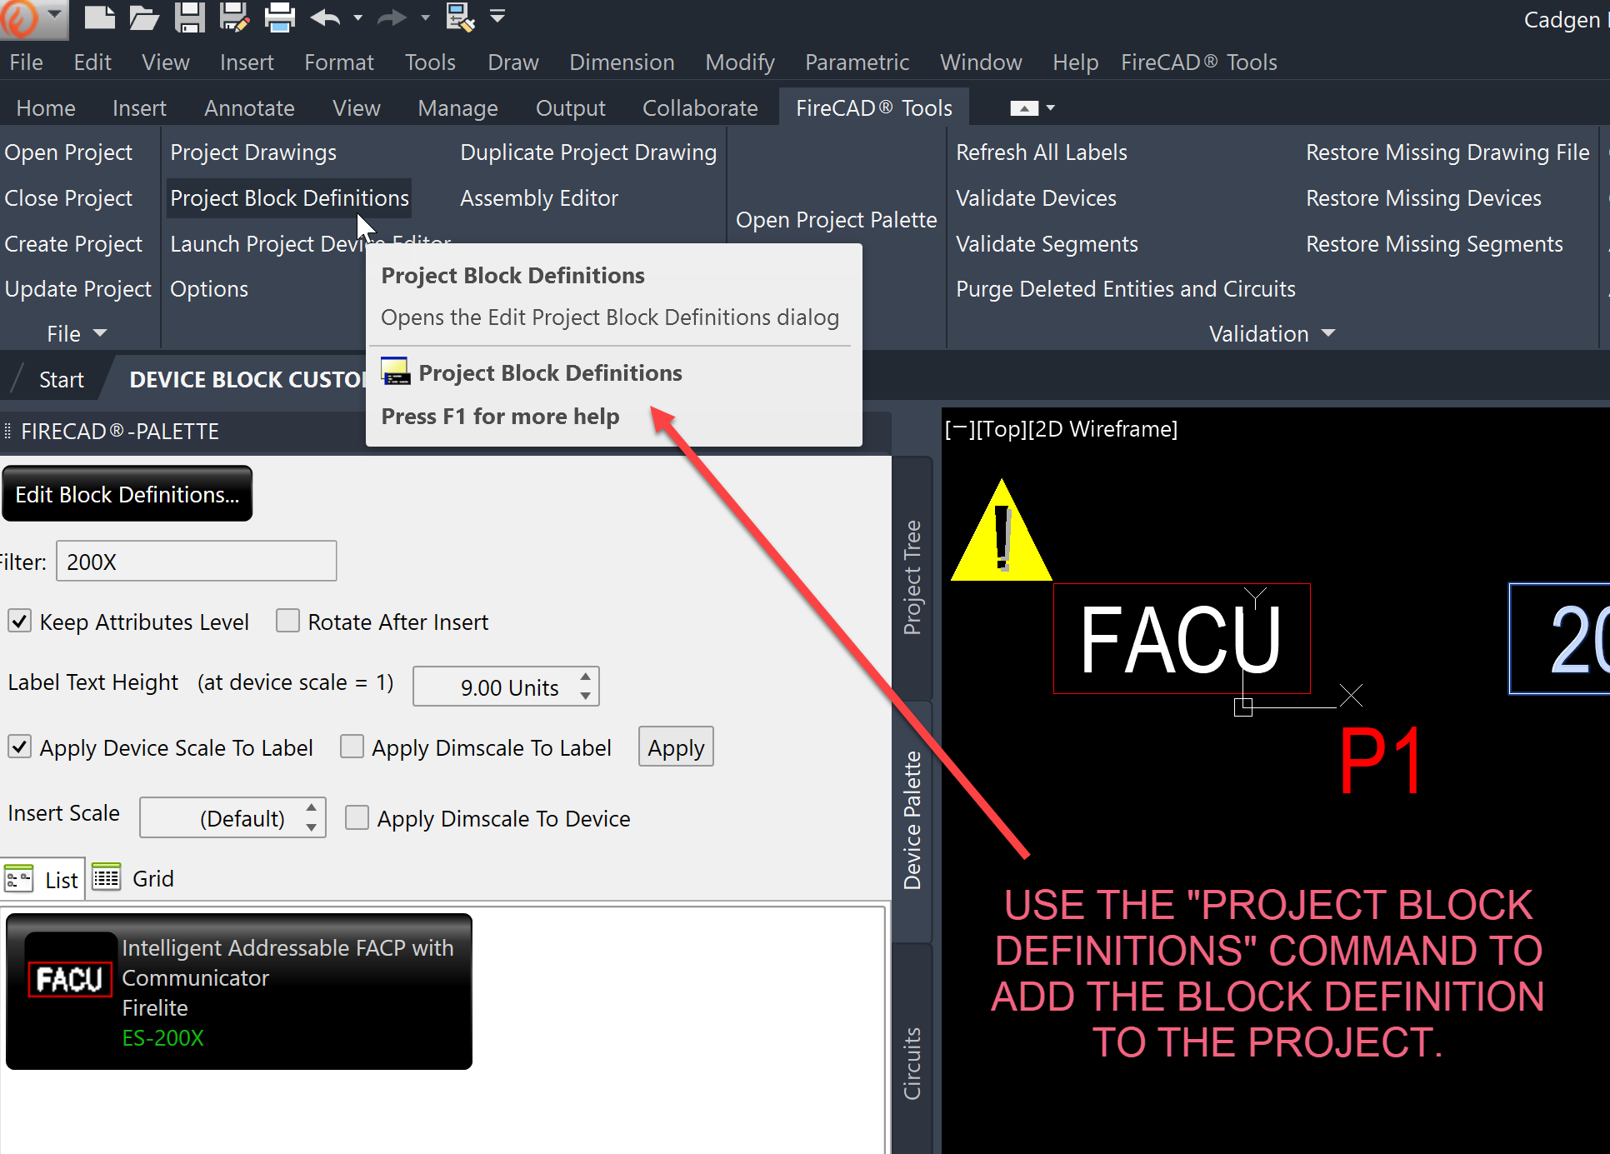Click Open Project Palette command
The height and width of the screenshot is (1154, 1610).
(x=836, y=220)
